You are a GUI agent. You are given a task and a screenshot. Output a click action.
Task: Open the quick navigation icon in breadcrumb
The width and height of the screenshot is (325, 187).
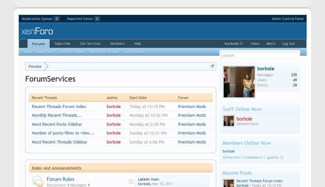212,66
